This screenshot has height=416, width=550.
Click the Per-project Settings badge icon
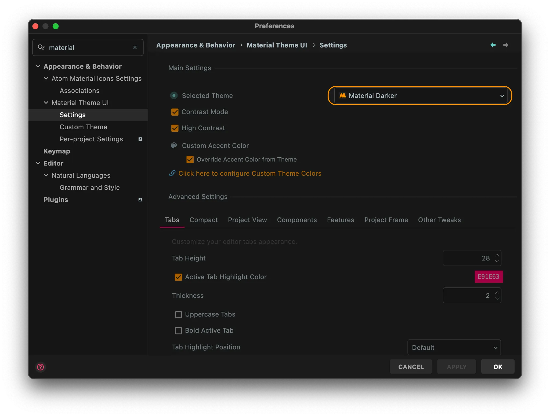pos(140,139)
